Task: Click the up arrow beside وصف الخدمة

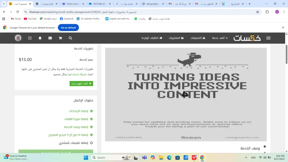Action: [265, 146]
